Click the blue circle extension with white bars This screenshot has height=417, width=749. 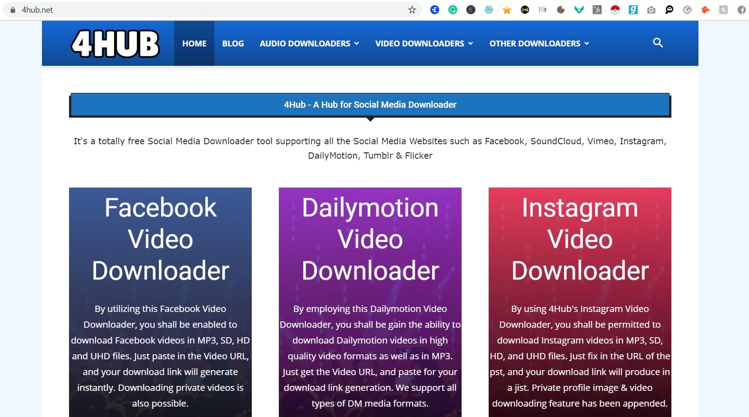pos(435,9)
